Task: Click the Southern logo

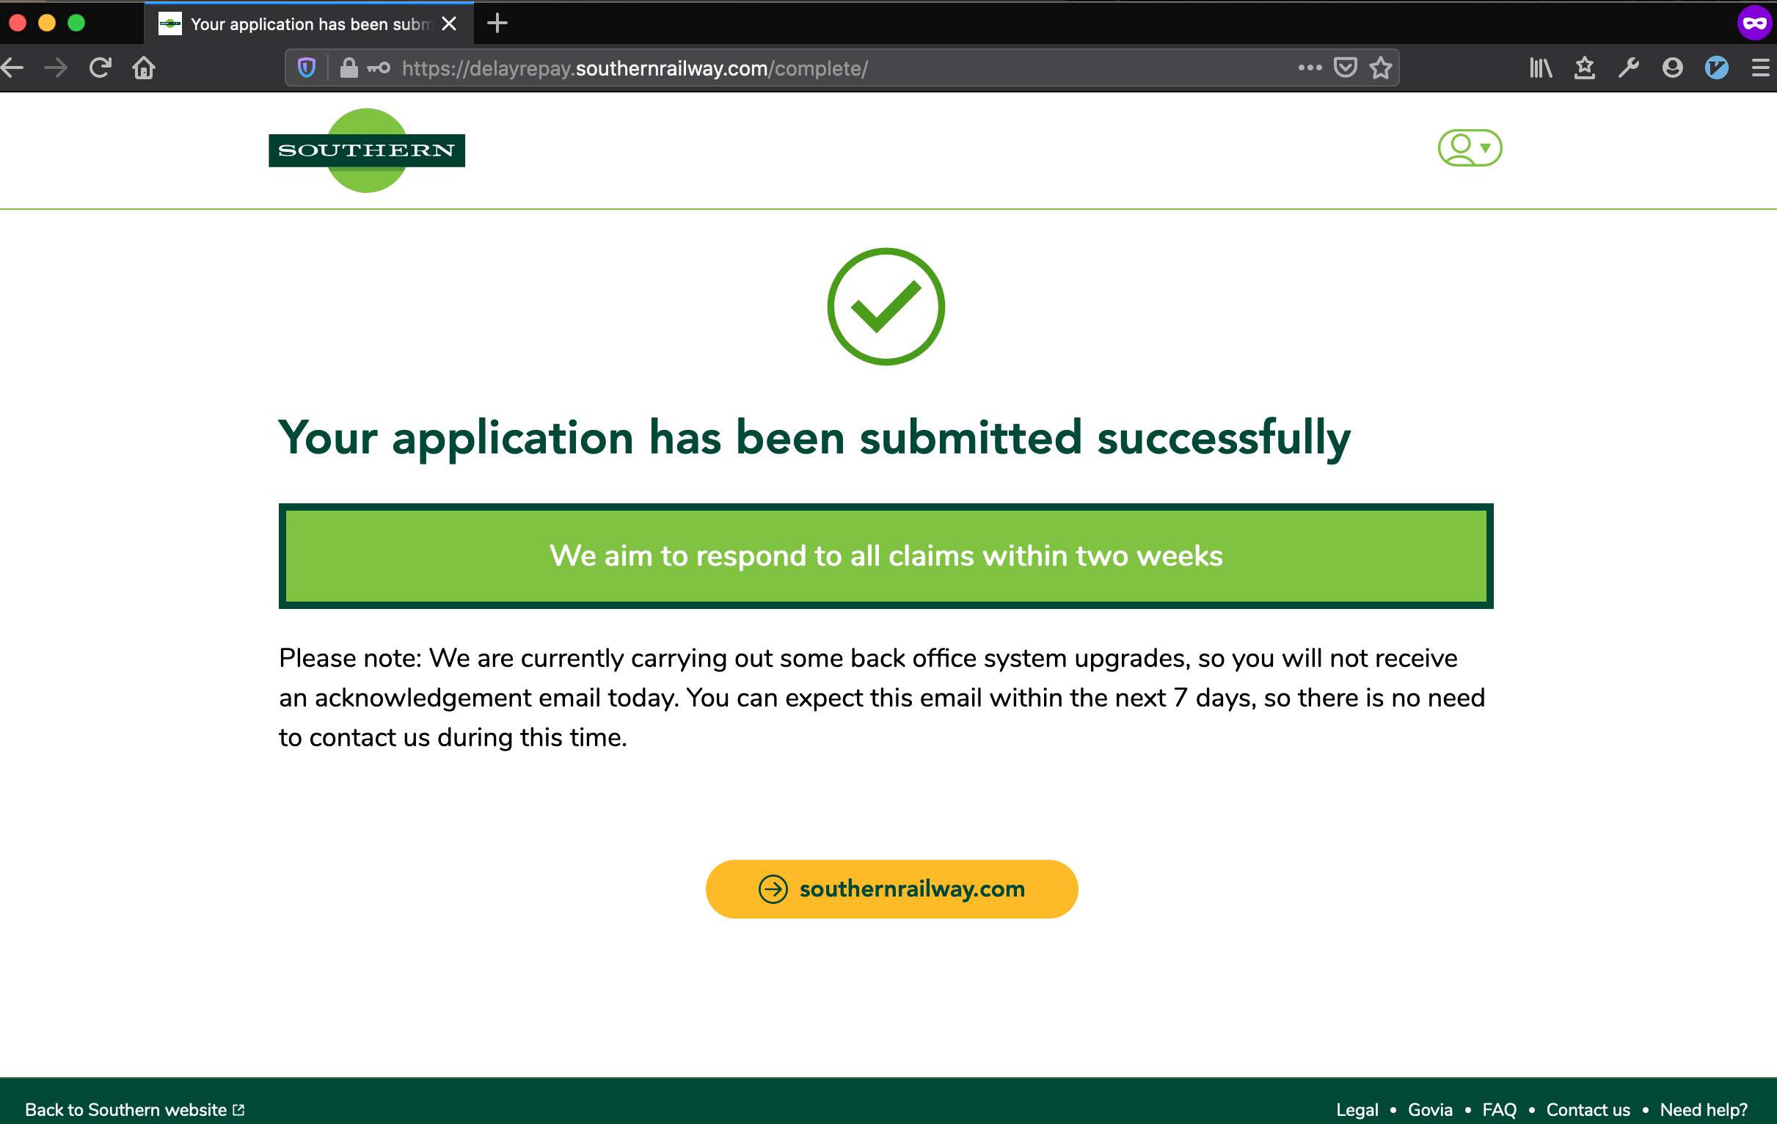Action: (367, 150)
